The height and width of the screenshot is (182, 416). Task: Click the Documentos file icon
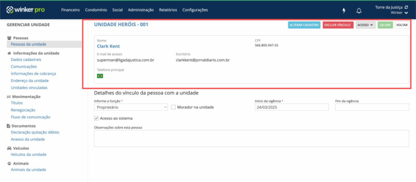(9, 126)
